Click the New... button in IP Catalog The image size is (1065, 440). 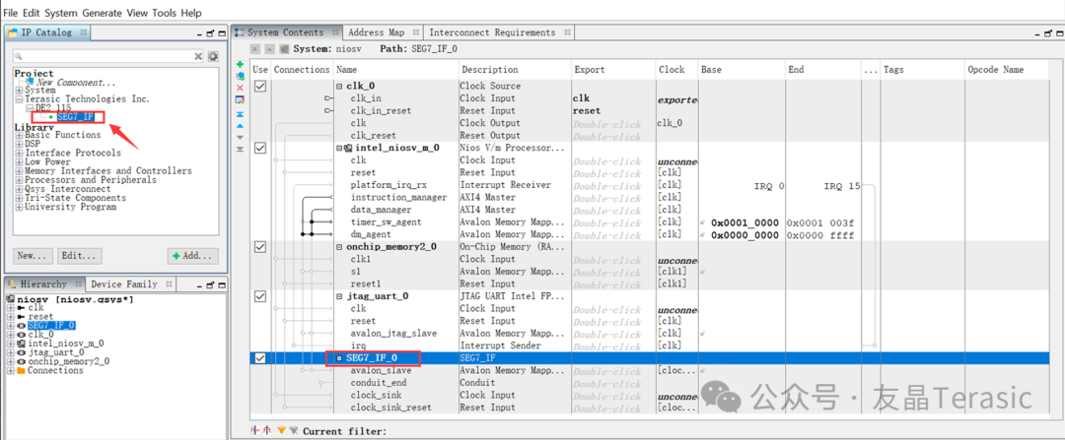[34, 256]
